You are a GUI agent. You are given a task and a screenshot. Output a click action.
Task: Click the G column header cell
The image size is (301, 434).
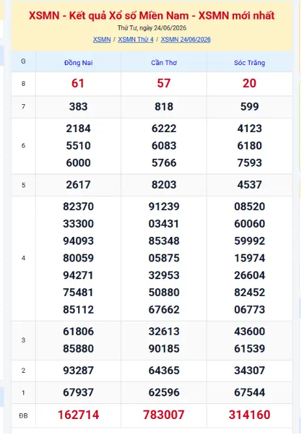coord(23,61)
